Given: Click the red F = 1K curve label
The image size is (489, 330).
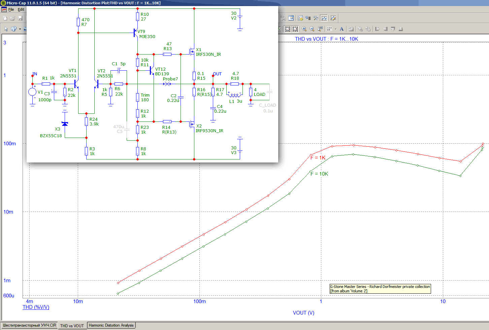Looking at the screenshot, I should tap(318, 158).
